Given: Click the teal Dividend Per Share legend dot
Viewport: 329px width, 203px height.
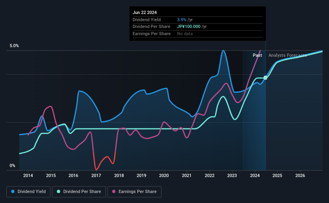Looking at the screenshot, I should [59, 191].
